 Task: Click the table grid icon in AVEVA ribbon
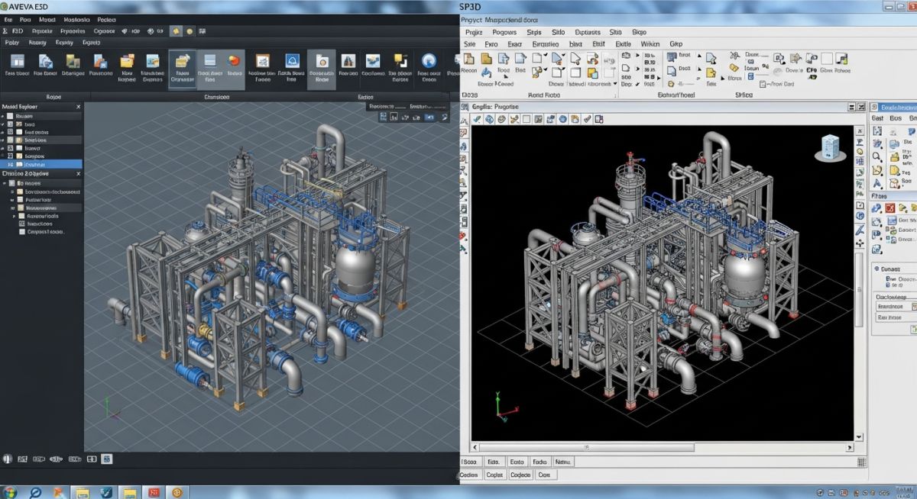(x=17, y=61)
